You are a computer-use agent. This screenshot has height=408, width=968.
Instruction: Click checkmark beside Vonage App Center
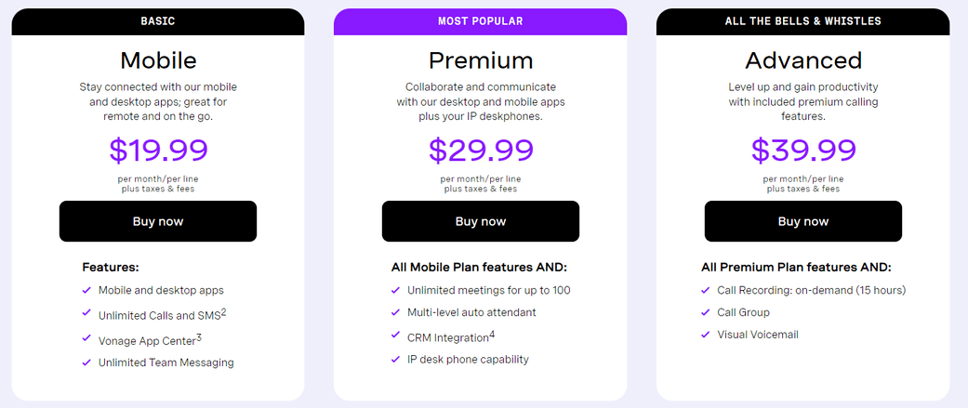click(x=86, y=338)
